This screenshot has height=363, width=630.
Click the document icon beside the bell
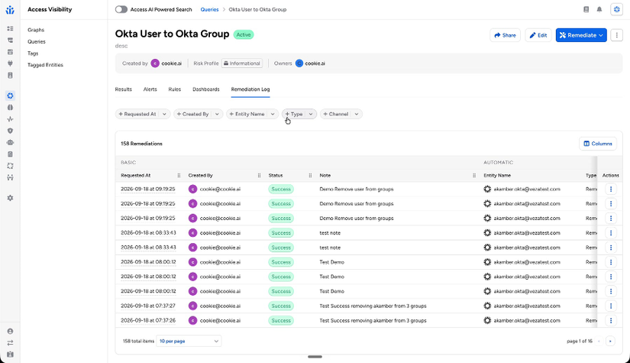pos(586,10)
